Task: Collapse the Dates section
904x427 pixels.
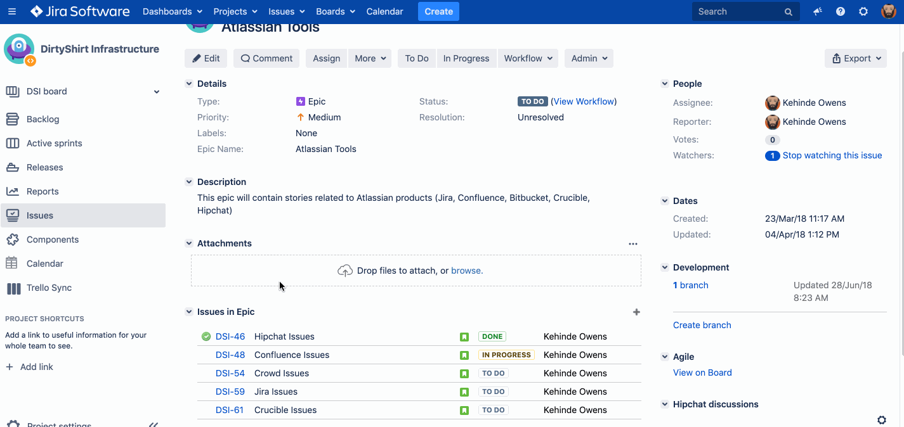Action: (664, 201)
